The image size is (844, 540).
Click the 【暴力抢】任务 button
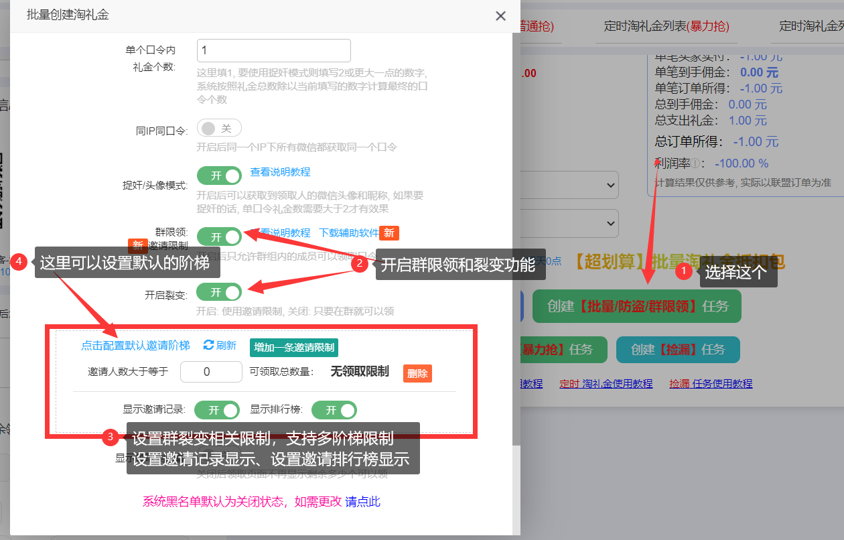563,350
